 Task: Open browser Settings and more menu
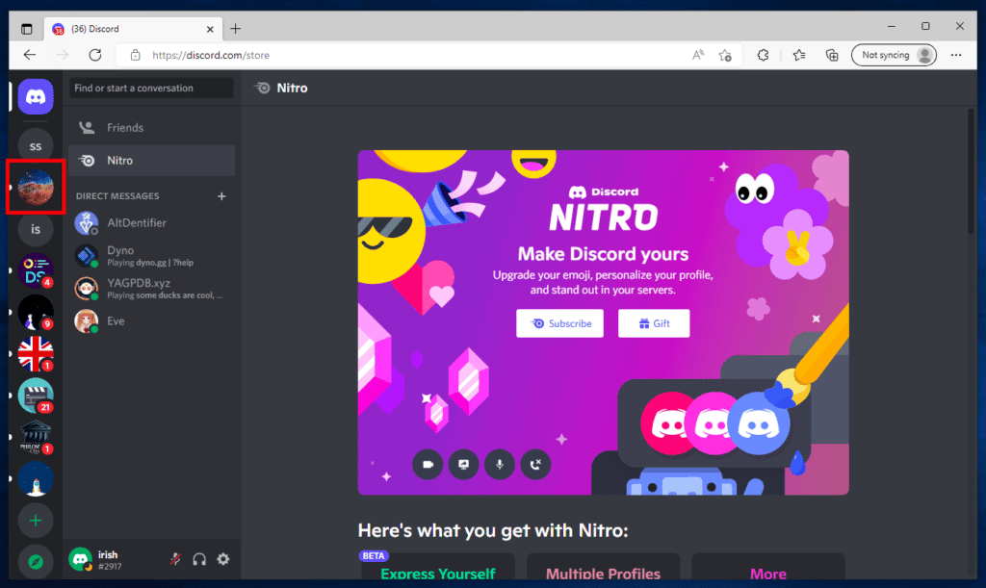(x=956, y=55)
